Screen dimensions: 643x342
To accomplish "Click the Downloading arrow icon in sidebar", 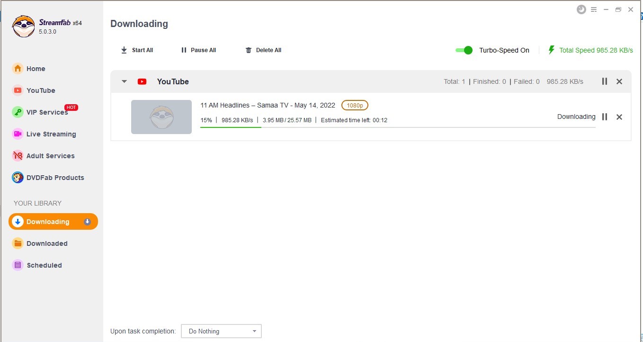I will 18,222.
